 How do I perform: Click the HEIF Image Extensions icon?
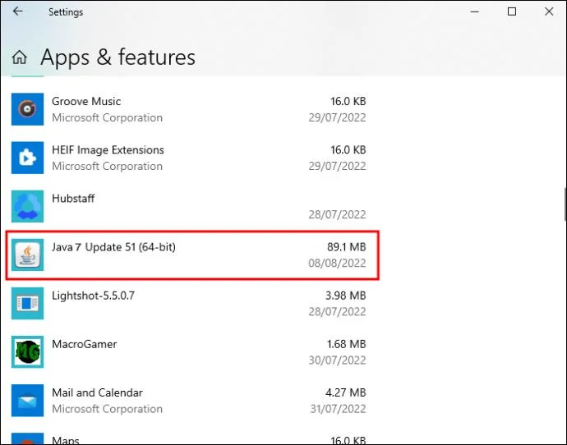27,158
